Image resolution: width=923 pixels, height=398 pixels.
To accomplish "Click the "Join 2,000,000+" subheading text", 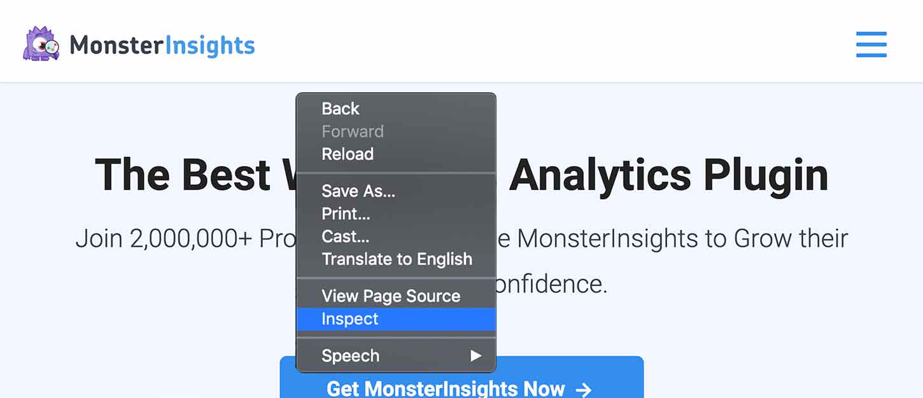I will 164,239.
